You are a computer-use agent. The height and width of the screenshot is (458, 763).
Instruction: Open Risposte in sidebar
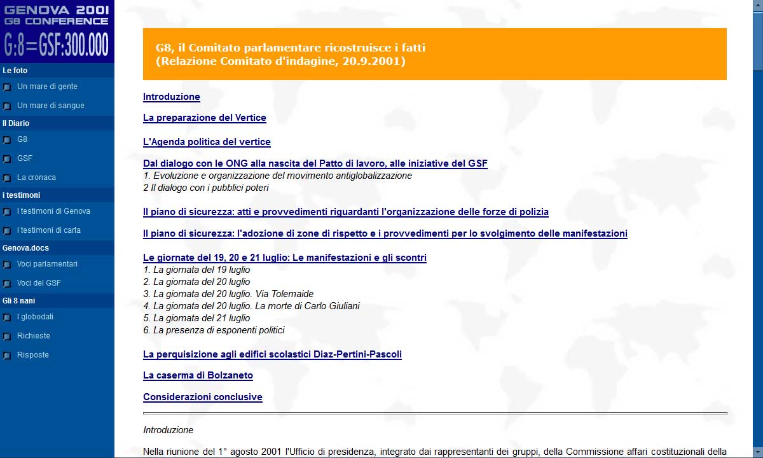pyautogui.click(x=33, y=355)
